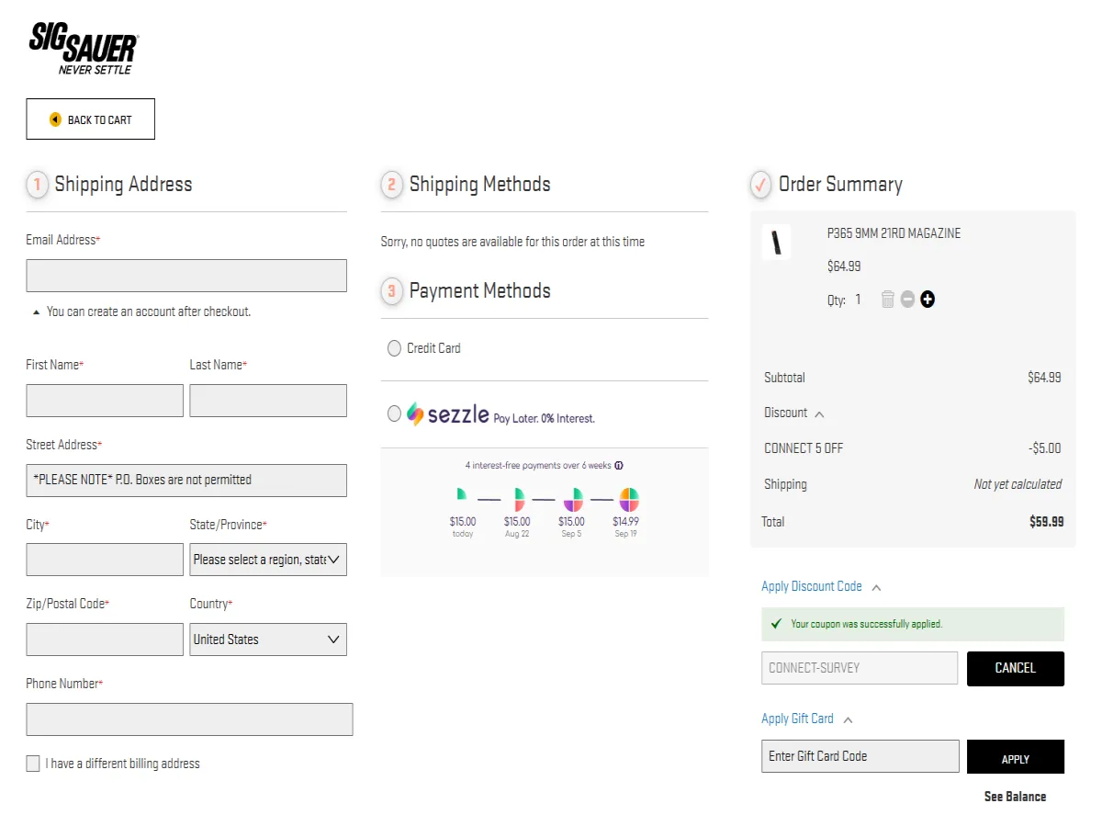The image size is (1102, 815).
Task: Focus the Street Address field
Action: click(186, 481)
